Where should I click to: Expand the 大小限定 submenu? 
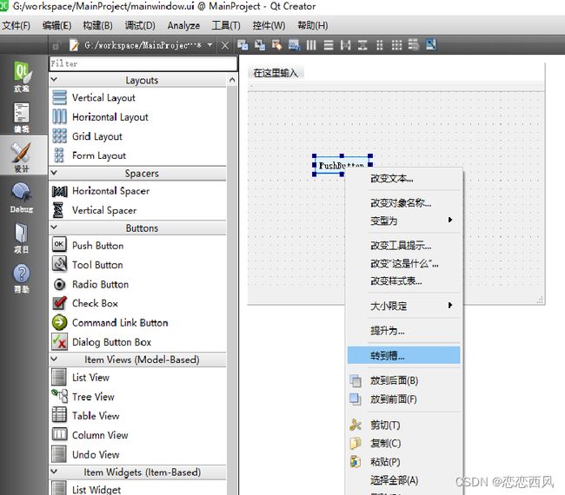(x=404, y=306)
